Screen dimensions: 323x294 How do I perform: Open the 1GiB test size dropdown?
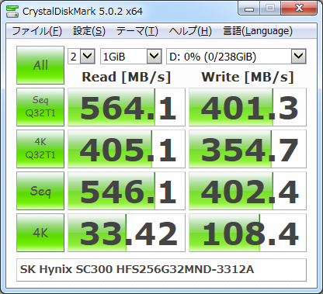(x=131, y=56)
